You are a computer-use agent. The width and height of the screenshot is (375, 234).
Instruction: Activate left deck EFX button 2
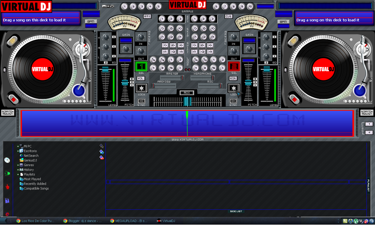171,19
